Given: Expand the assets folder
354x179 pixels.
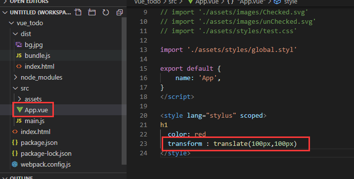Looking at the screenshot, I should point(19,99).
